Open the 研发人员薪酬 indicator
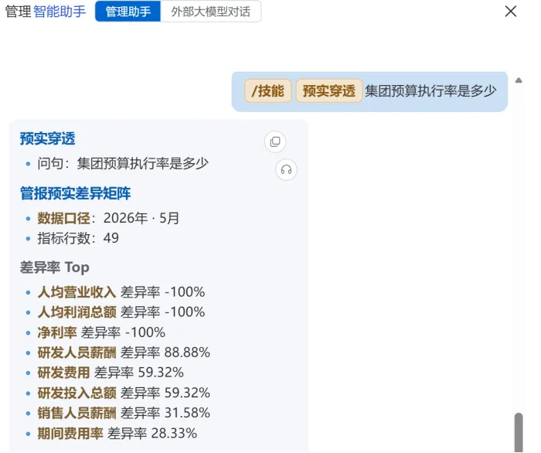Viewport: 541px width, 453px height. 77,353
